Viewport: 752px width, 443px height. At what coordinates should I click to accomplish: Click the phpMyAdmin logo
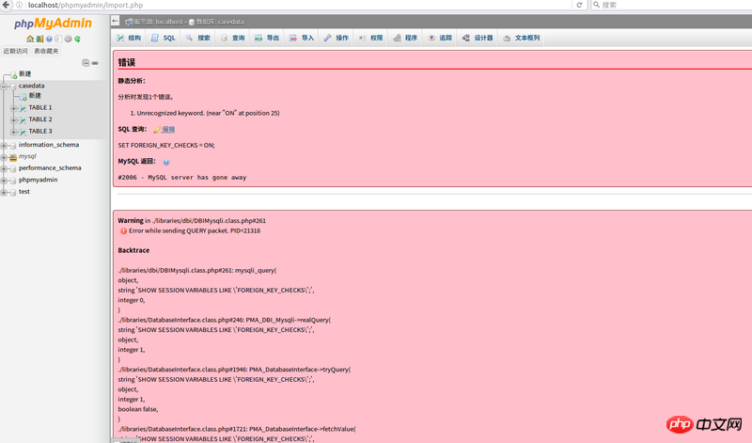click(53, 23)
